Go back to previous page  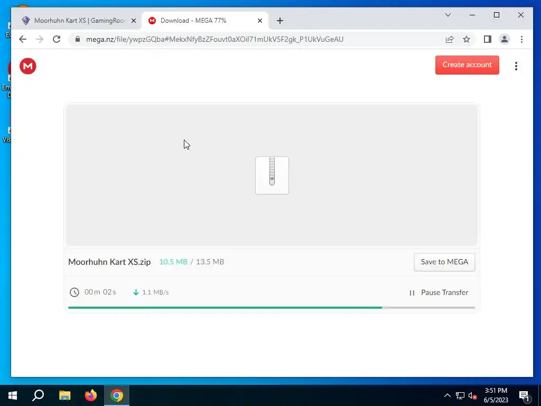[x=23, y=39]
